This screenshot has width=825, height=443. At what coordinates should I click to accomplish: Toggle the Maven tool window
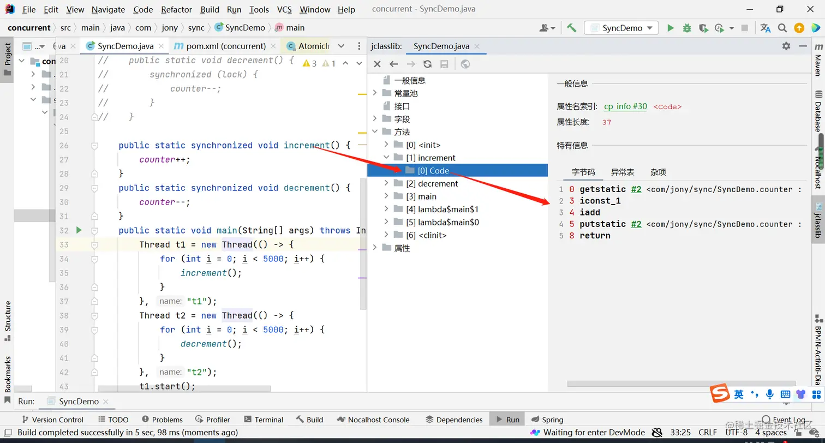(817, 61)
